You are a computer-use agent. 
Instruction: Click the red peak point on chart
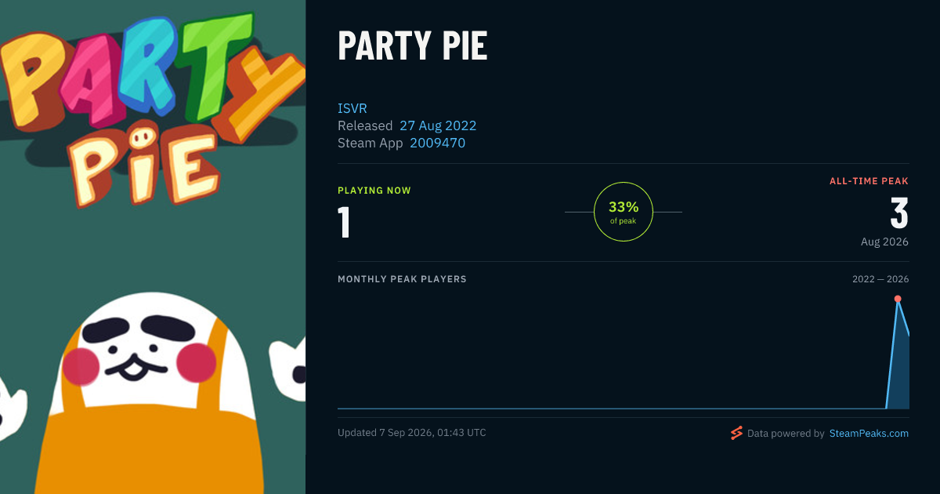(x=898, y=299)
